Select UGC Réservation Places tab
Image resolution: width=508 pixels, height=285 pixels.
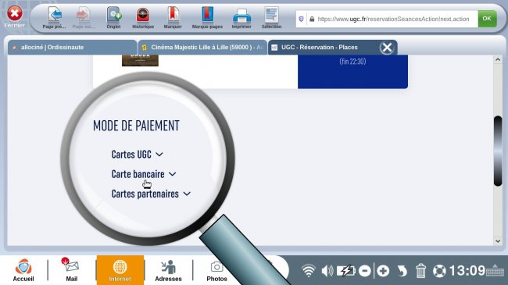[x=324, y=48]
